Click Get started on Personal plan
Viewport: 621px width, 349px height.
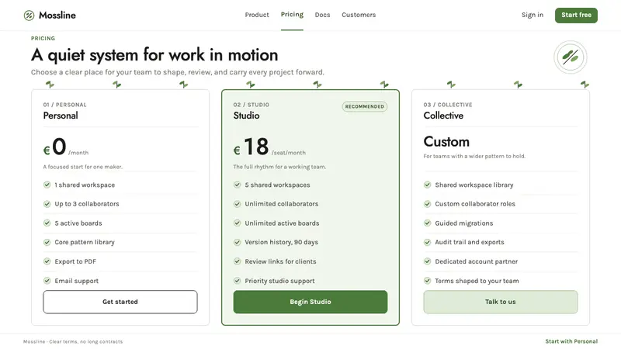pos(120,302)
